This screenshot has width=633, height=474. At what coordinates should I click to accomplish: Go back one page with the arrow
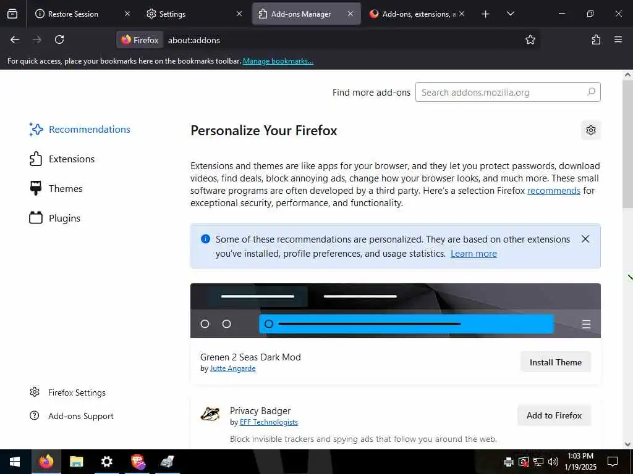(x=15, y=39)
